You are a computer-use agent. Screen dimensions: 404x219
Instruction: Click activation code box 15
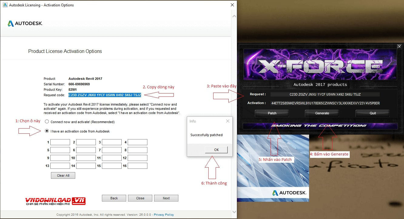coord(112,166)
